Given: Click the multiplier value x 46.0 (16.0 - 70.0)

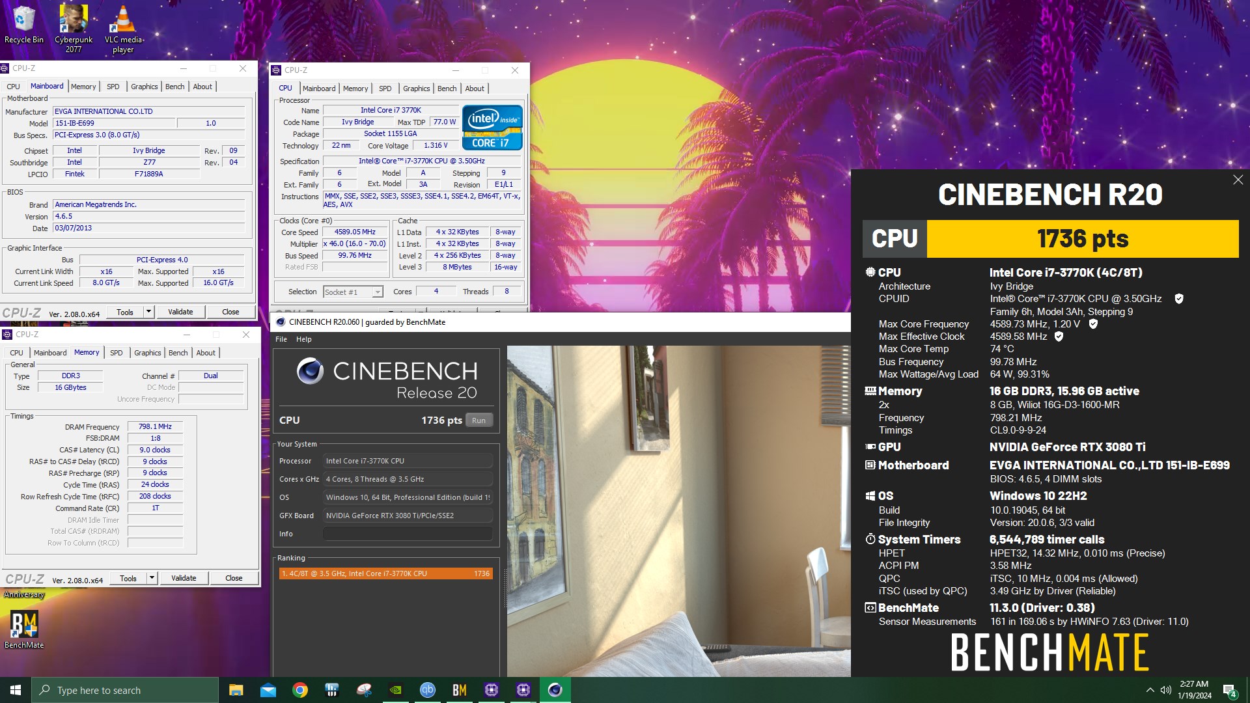Looking at the screenshot, I should (x=355, y=243).
